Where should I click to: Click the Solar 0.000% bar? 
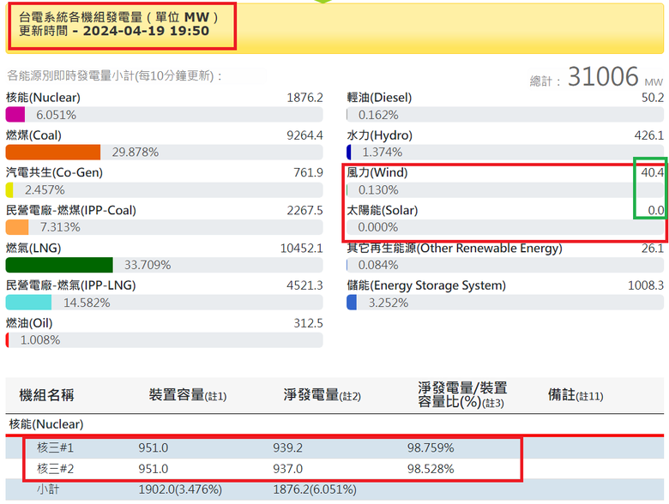505,227
